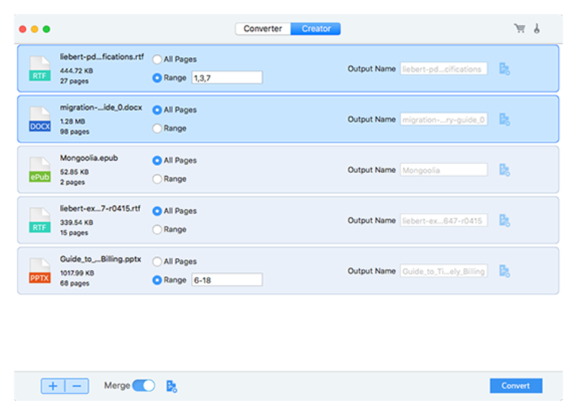Select Range option for migration DOCX file
The width and height of the screenshot is (577, 414).
click(x=157, y=128)
